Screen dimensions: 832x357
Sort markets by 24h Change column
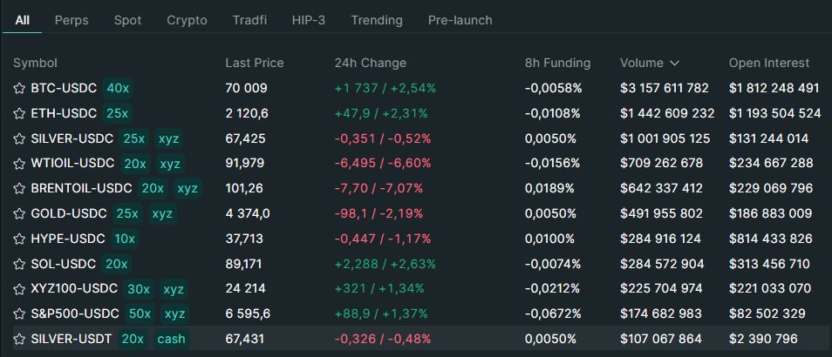[x=370, y=64]
